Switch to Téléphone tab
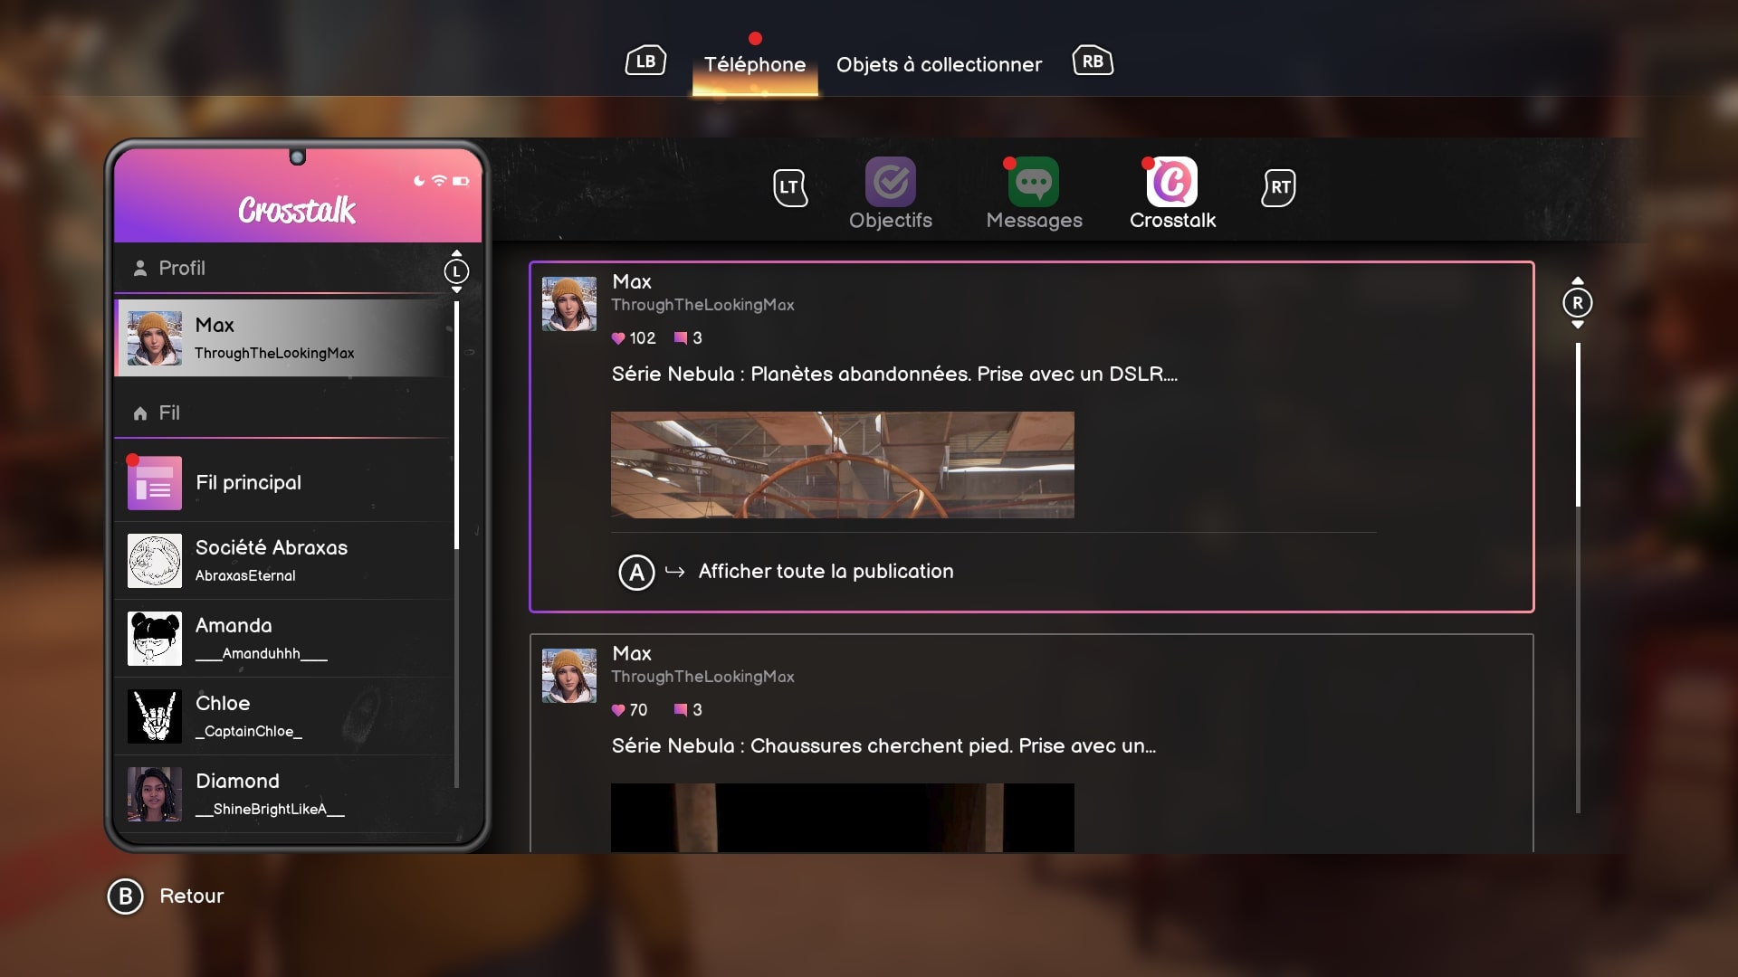The height and width of the screenshot is (977, 1738). point(754,62)
